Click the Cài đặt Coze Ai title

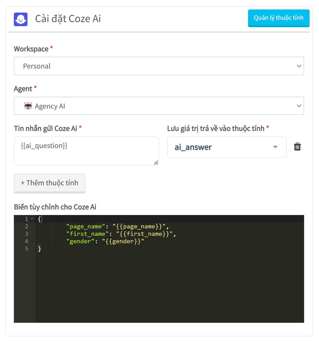coord(68,19)
